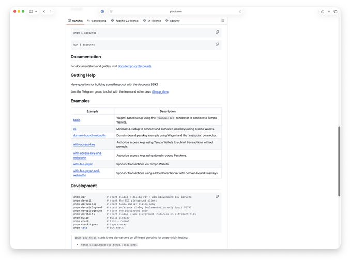Show the Safari tab overview
The height and width of the screenshot is (262, 351).
click(335, 11)
